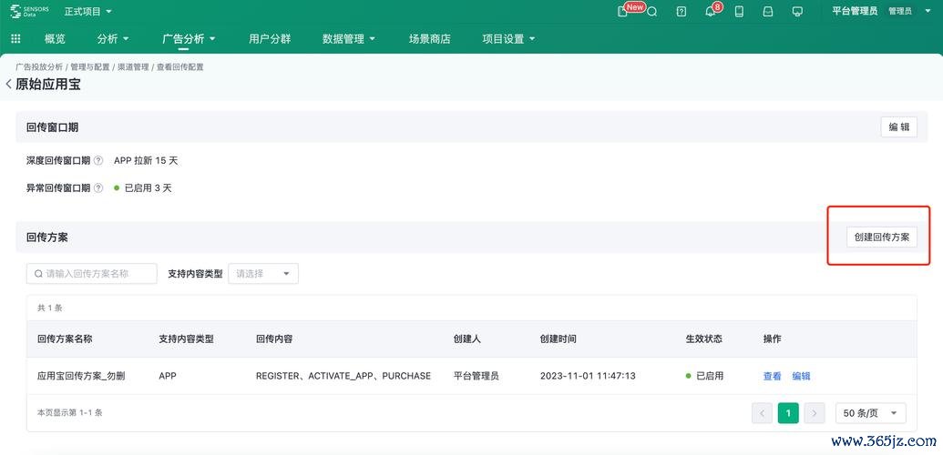Click the 应用宝回传方案_勿删 plan name cell
The width and height of the screenshot is (943, 455).
81,376
